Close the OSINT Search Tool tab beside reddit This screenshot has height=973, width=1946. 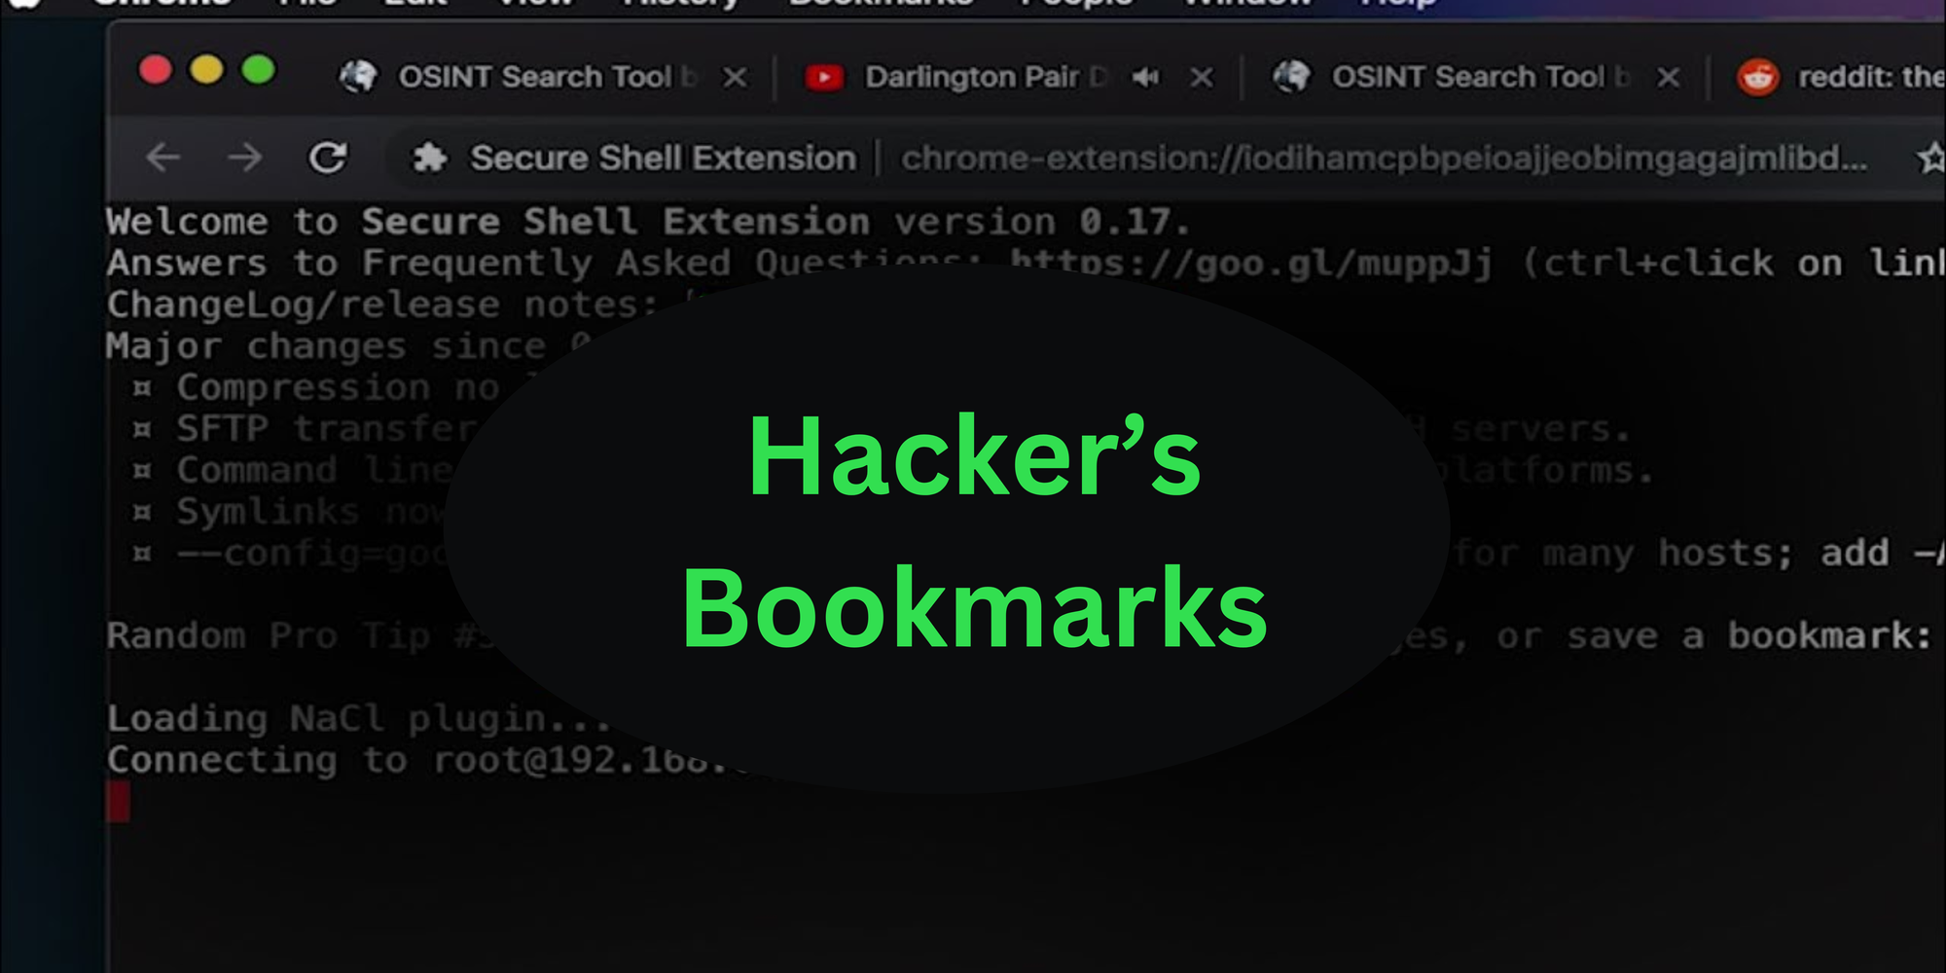coord(1669,77)
